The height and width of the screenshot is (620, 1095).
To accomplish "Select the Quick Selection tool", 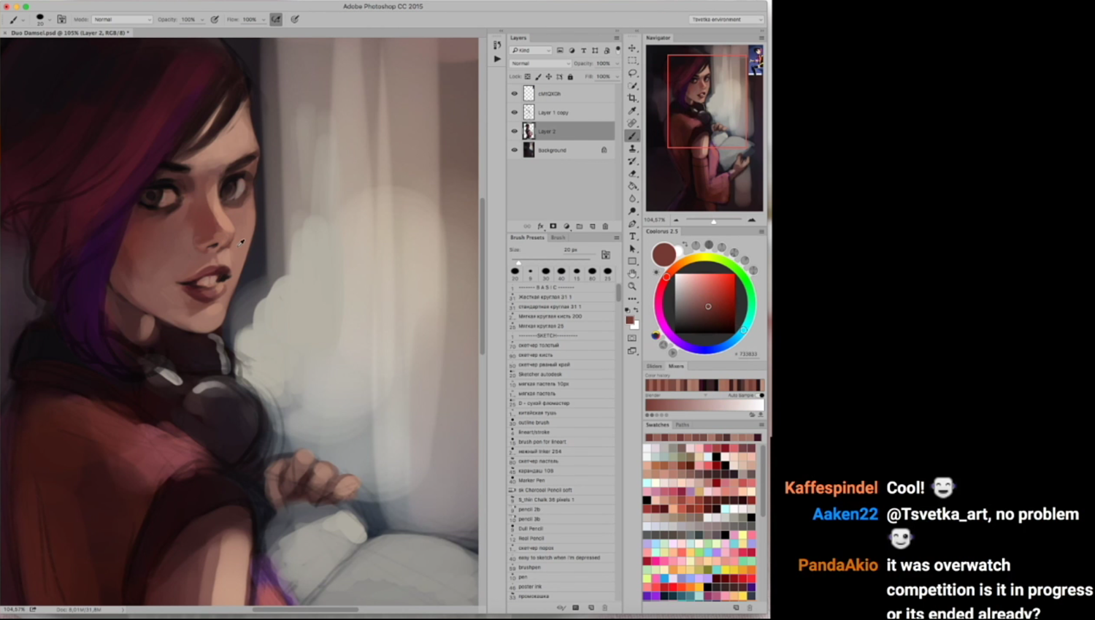I will point(632,85).
